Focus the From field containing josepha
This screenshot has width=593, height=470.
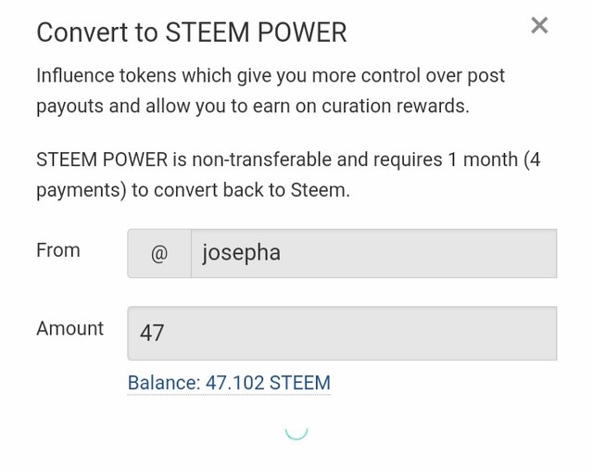point(372,253)
